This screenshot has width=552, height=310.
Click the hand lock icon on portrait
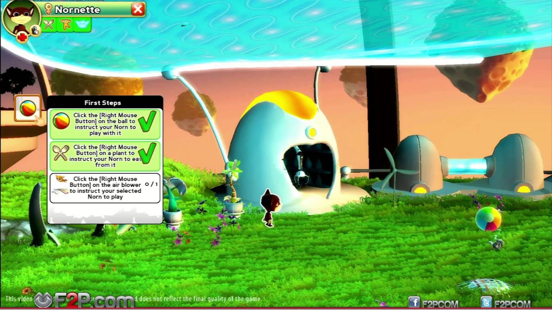pyautogui.click(x=35, y=30)
